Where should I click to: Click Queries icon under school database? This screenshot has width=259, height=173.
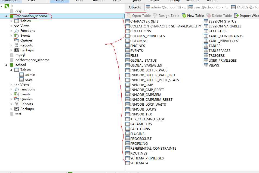pyautogui.click(x=17, y=99)
